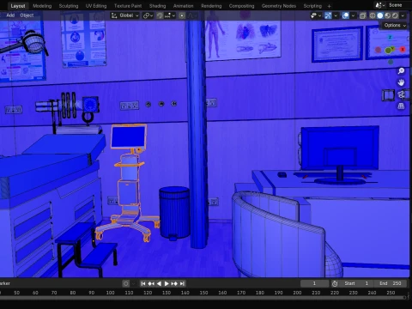Switch to UV Editing workspace
The image size is (412, 309).
point(96,6)
